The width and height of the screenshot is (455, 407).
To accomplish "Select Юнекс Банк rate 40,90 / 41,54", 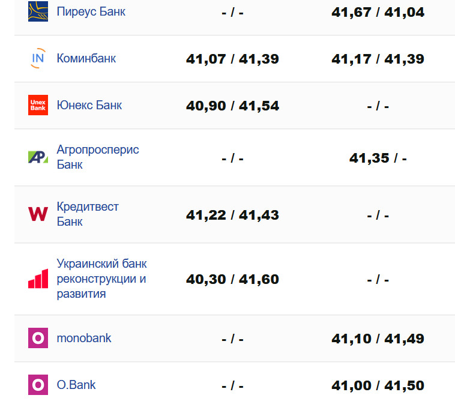I will [232, 106].
